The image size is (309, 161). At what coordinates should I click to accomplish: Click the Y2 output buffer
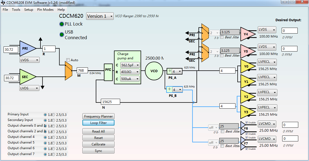(x=248, y=97)
